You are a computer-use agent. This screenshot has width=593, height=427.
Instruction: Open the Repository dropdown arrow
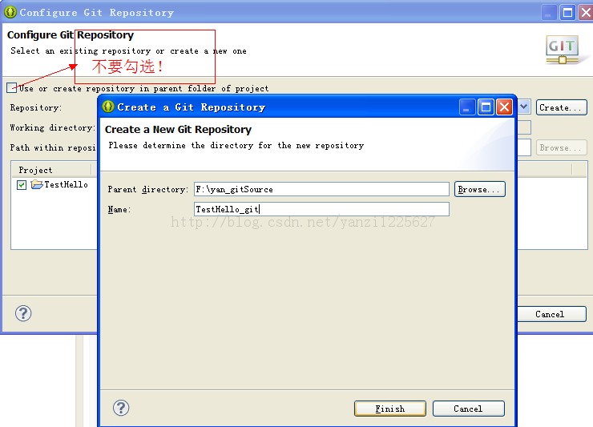click(524, 107)
